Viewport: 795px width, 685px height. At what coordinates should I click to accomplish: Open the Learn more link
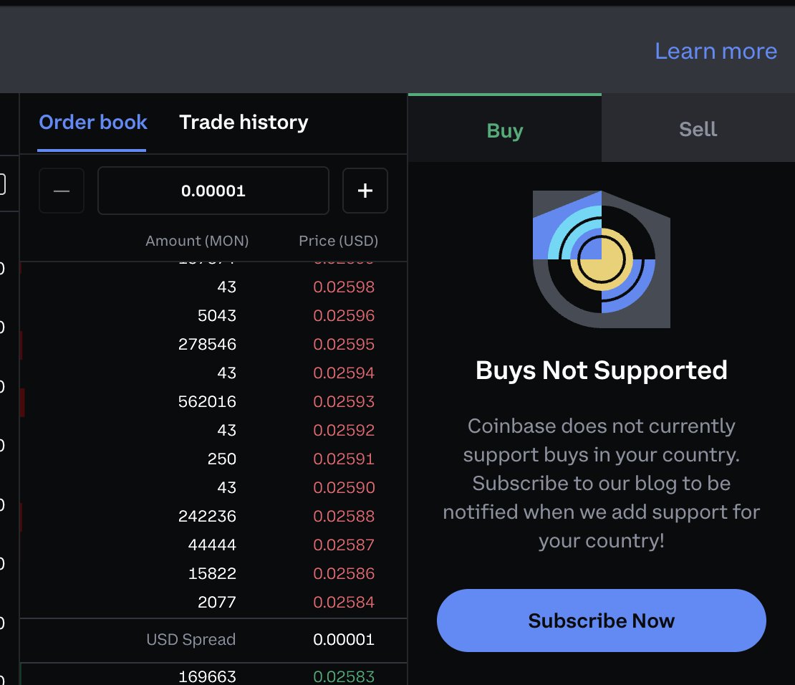click(715, 50)
